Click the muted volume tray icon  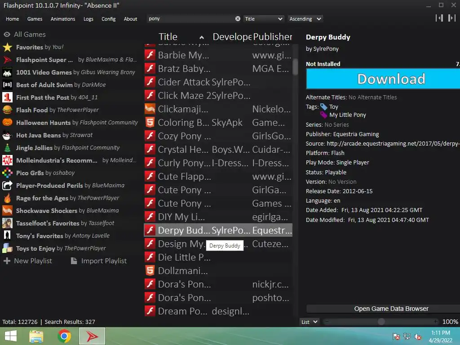pos(418,337)
